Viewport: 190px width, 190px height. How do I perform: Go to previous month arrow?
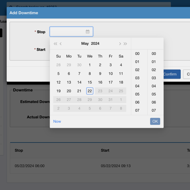pos(61,44)
